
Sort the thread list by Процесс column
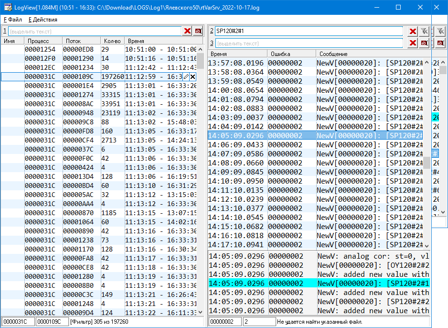(43, 41)
